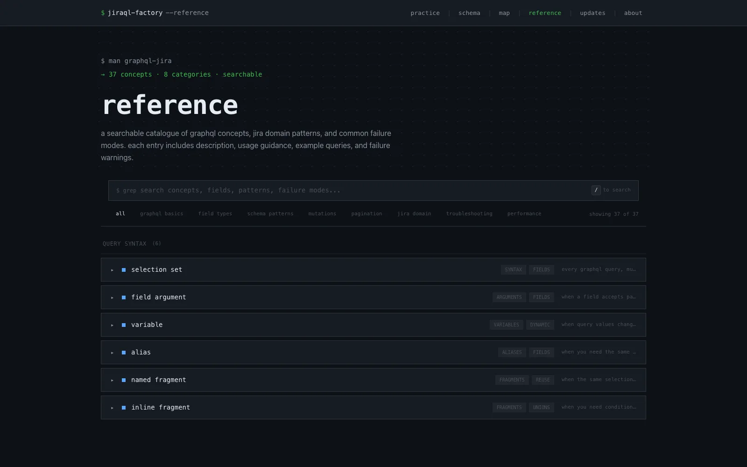Click the 'QUERY SYNTAX (6)' section heading

click(x=132, y=244)
